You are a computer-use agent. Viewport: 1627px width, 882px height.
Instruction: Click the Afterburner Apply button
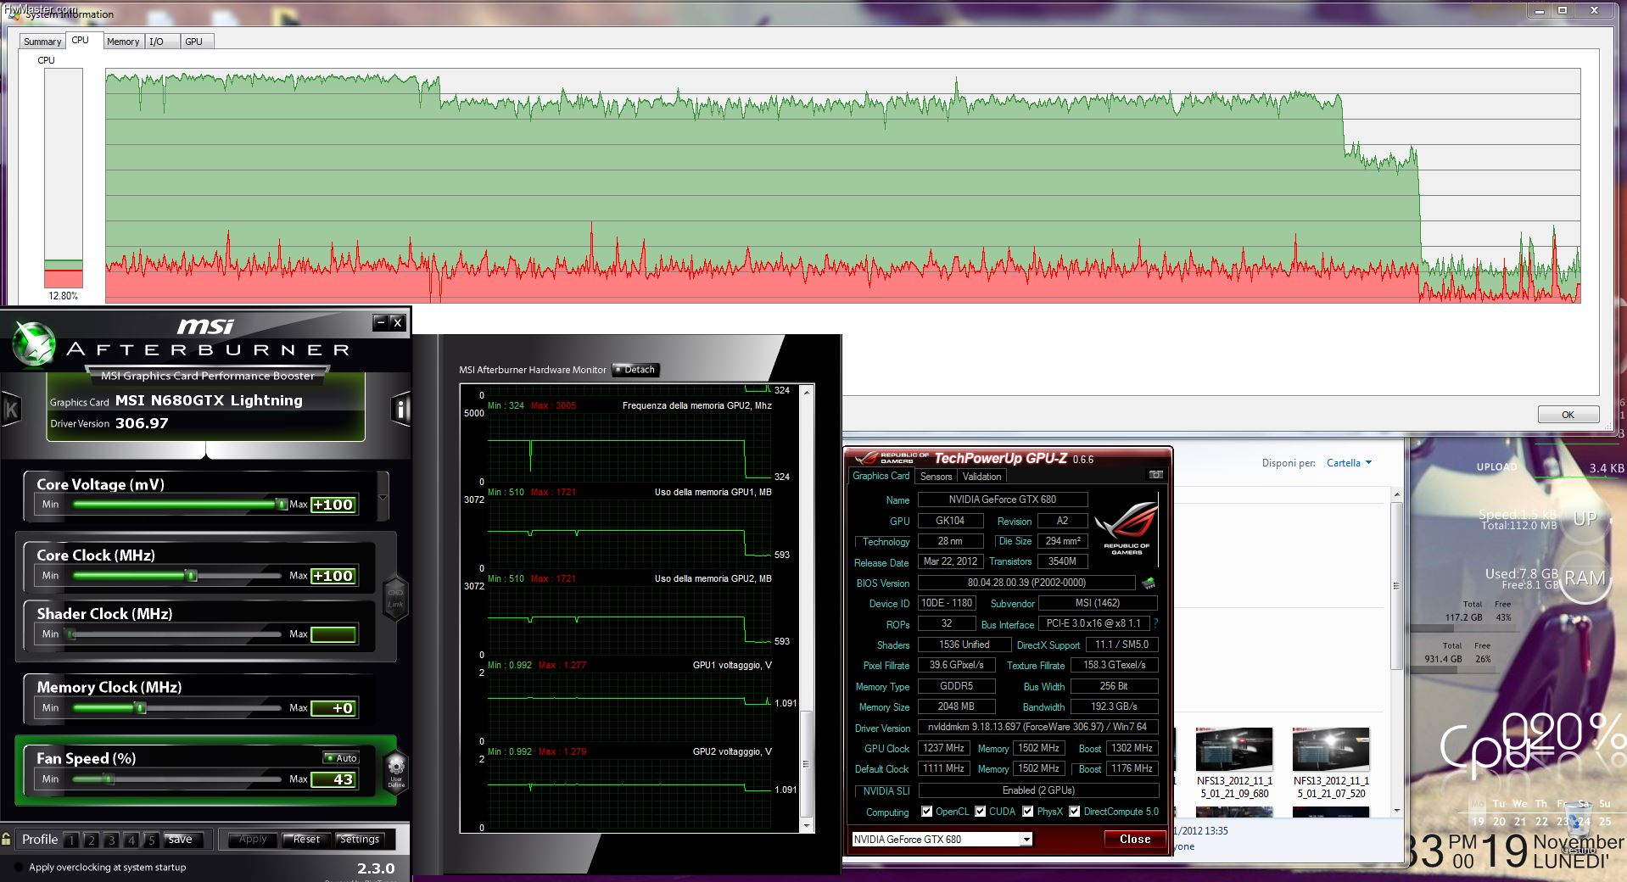pyautogui.click(x=253, y=840)
